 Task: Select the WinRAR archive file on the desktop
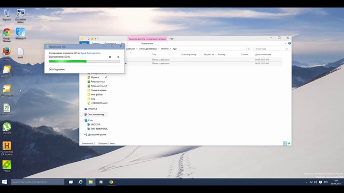(7, 71)
